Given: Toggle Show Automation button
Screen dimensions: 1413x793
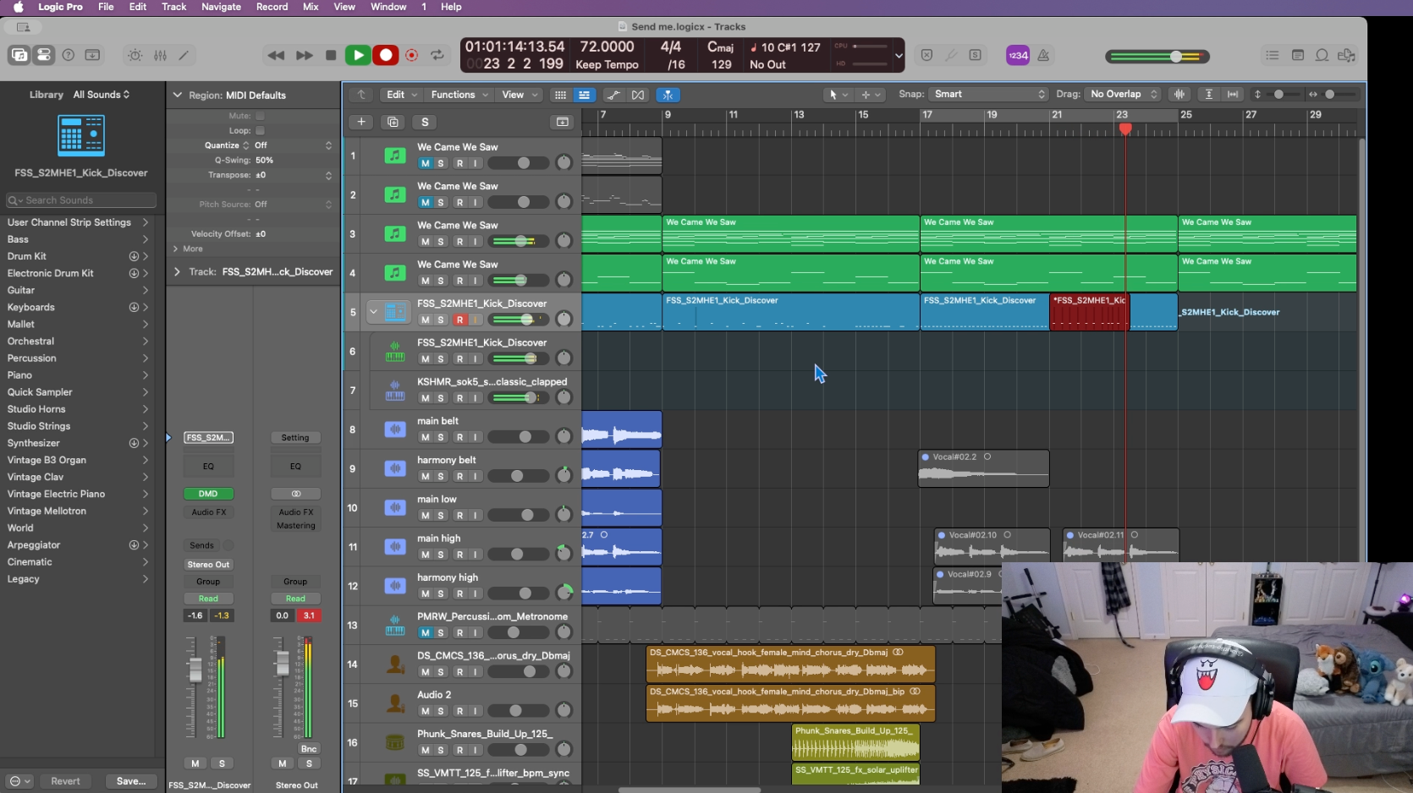Looking at the screenshot, I should [x=613, y=95].
